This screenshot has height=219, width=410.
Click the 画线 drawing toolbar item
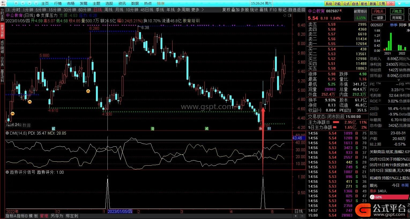tap(264, 10)
